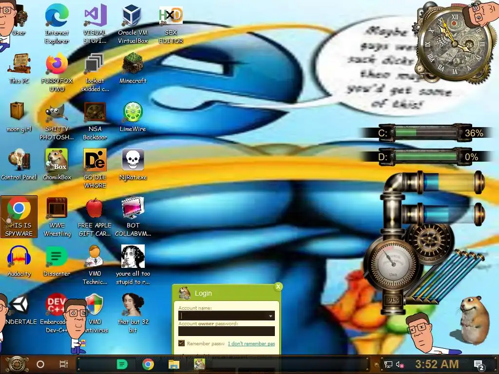499x374 pixels.
Task: Click the steampunk clock widget
Action: tap(455, 44)
